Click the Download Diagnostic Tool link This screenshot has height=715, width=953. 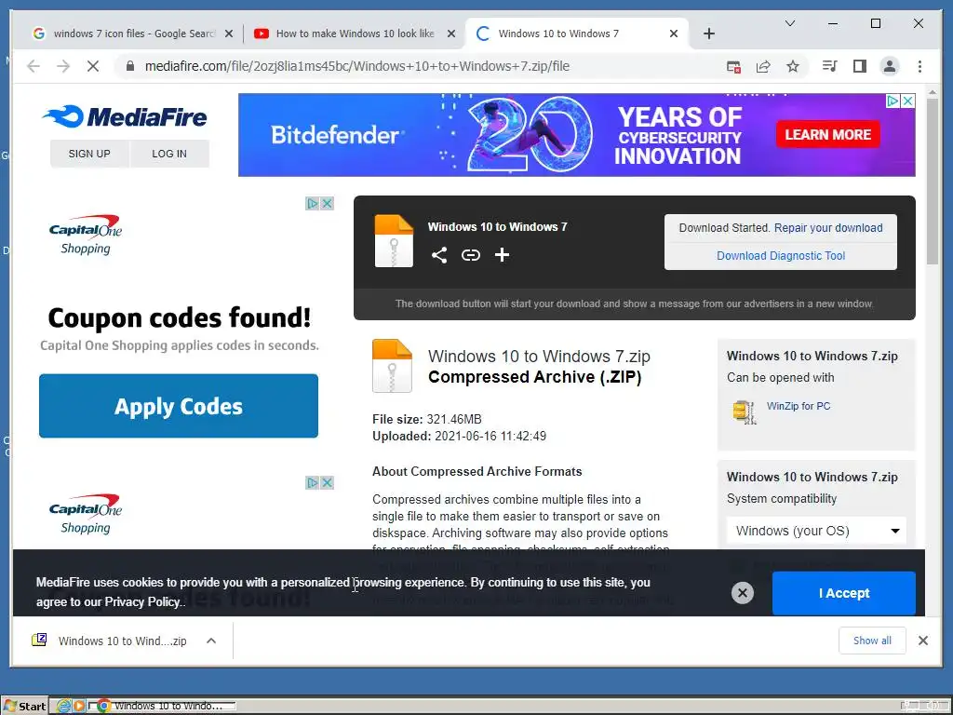781,256
